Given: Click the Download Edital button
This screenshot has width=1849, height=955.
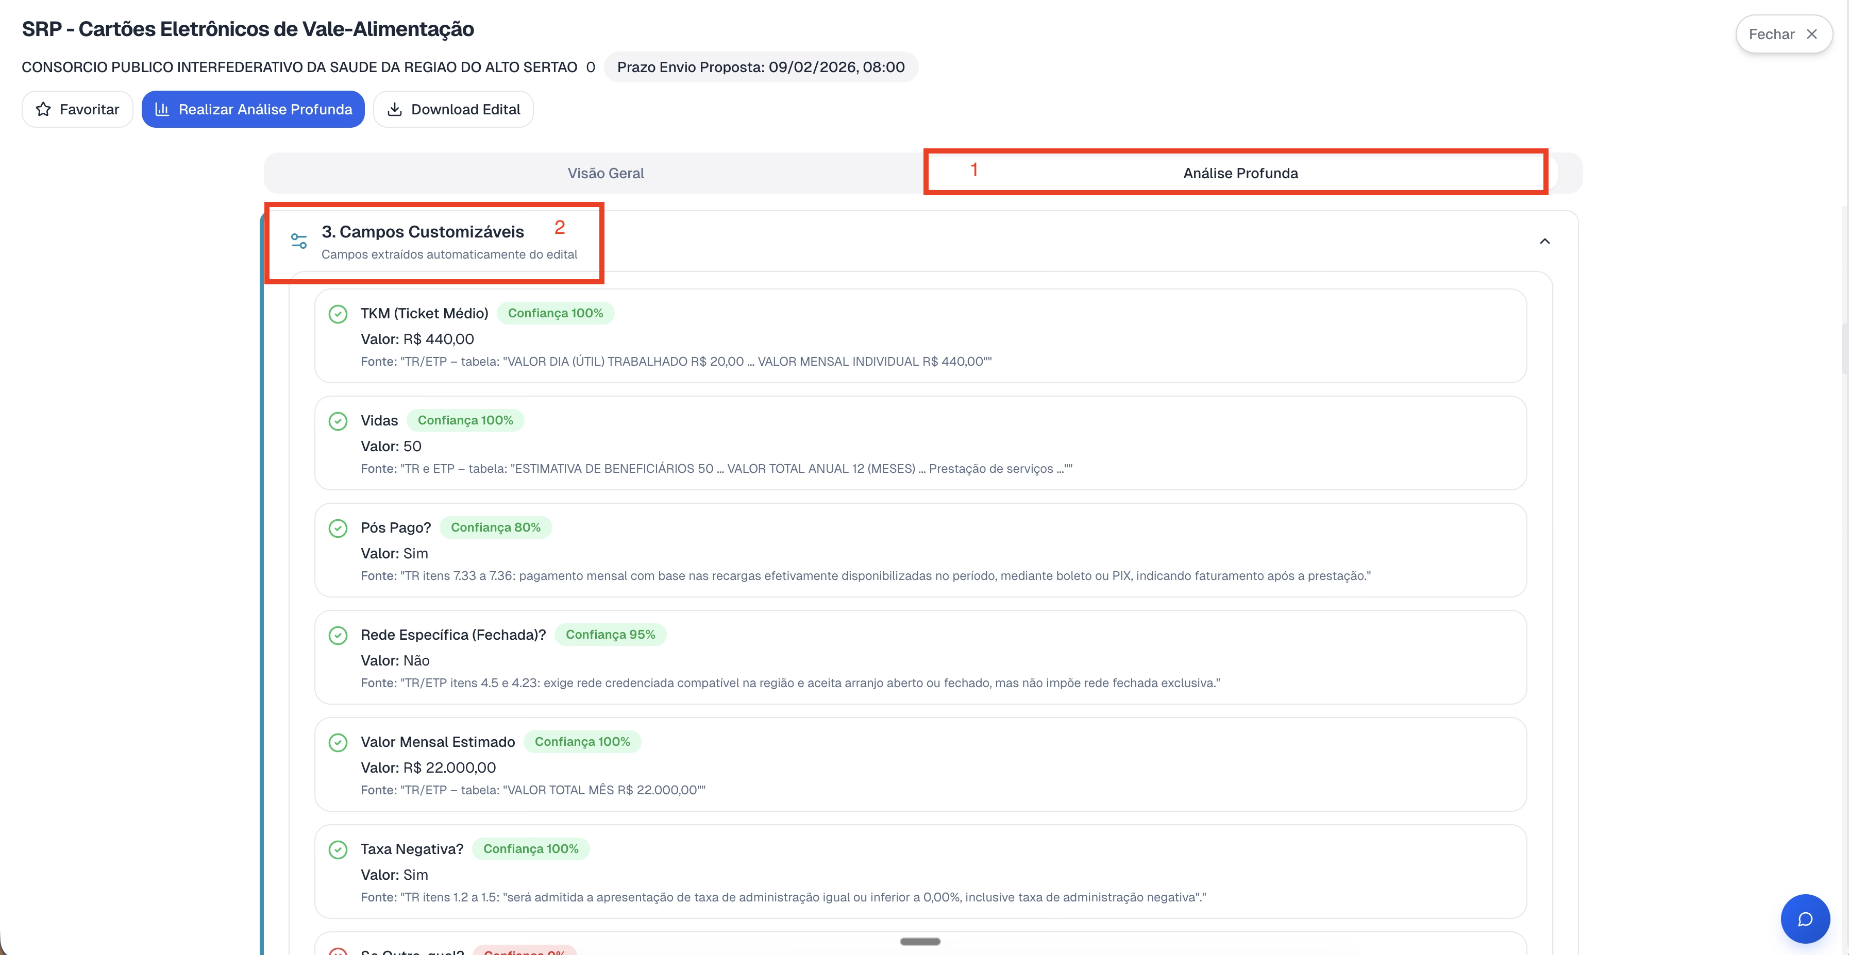Looking at the screenshot, I should (x=453, y=109).
